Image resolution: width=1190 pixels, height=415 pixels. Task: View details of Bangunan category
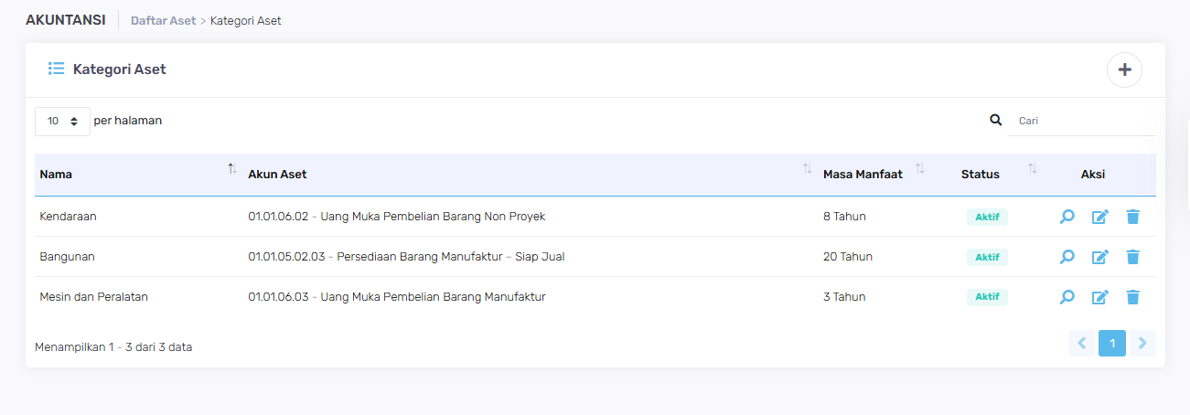click(x=1067, y=257)
